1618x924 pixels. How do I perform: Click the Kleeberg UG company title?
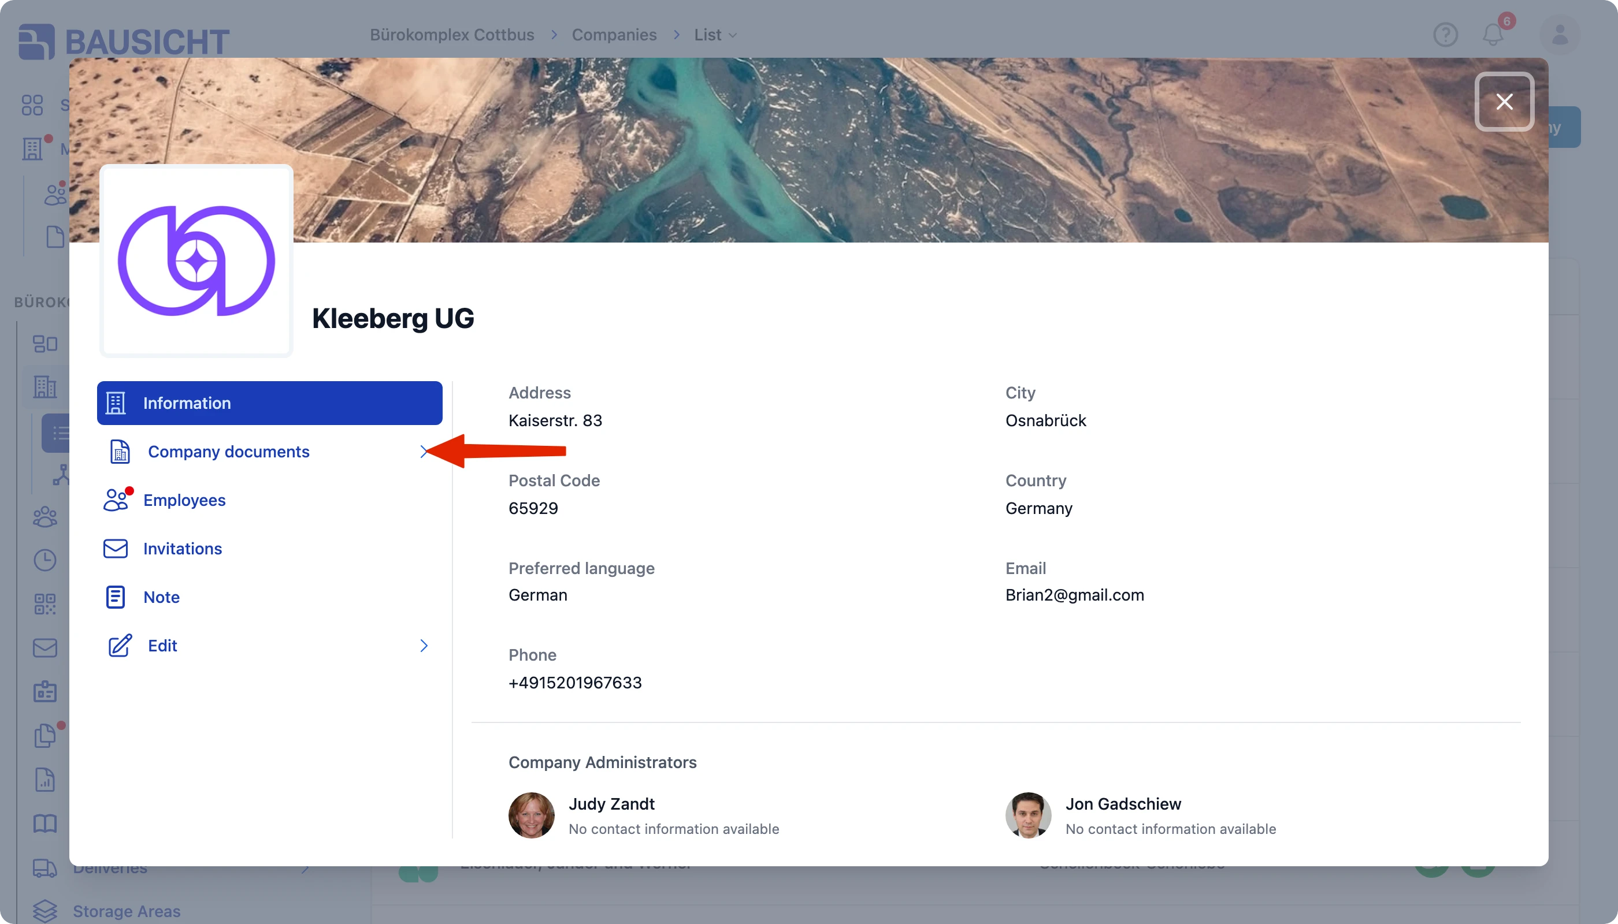tap(392, 319)
